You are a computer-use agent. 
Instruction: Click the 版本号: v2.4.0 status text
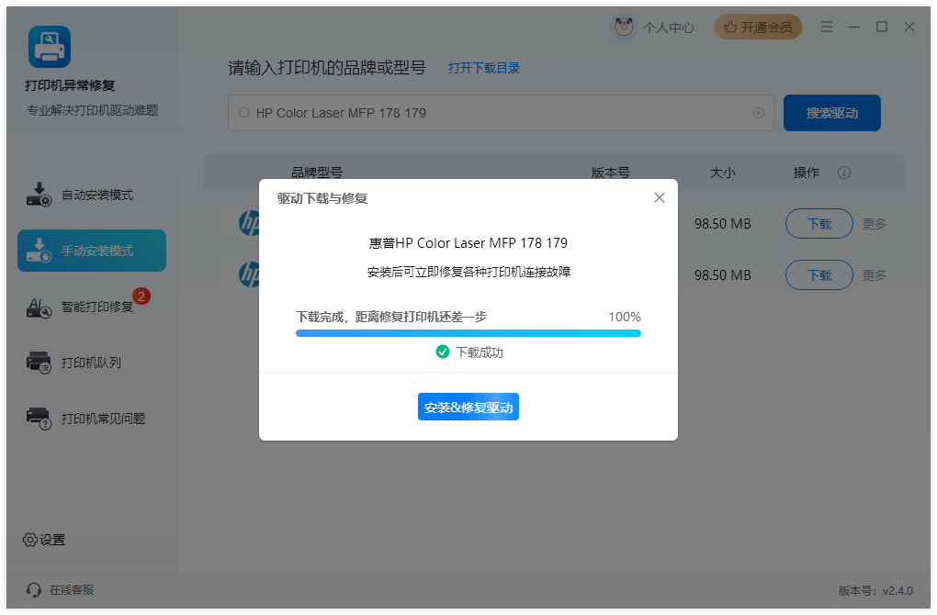[875, 590]
